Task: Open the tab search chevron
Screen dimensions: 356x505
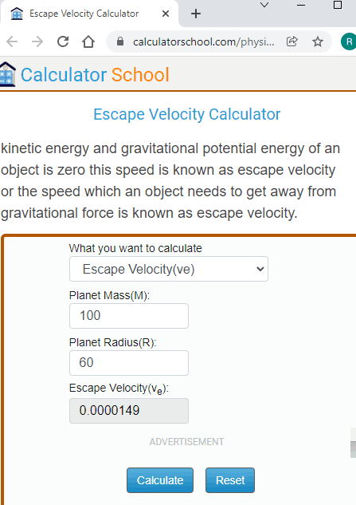Action: click(x=264, y=5)
